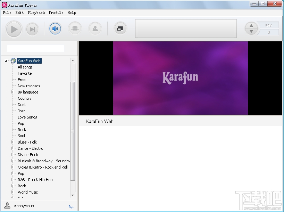Toggle the speaker volume icon
Viewport: 284px width, 212px height.
(x=55, y=28)
